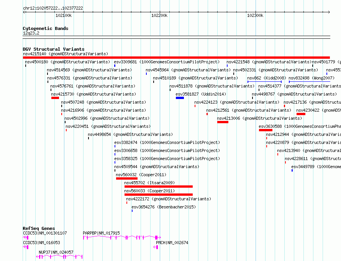Select nsv4213006 variant label
The height and width of the screenshot is (261, 341).
click(x=260, y=118)
